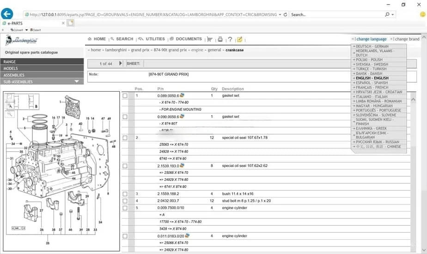Viewport: 427px width, 254px height.
Task: Click the home breadcrumb link
Action: (96, 50)
